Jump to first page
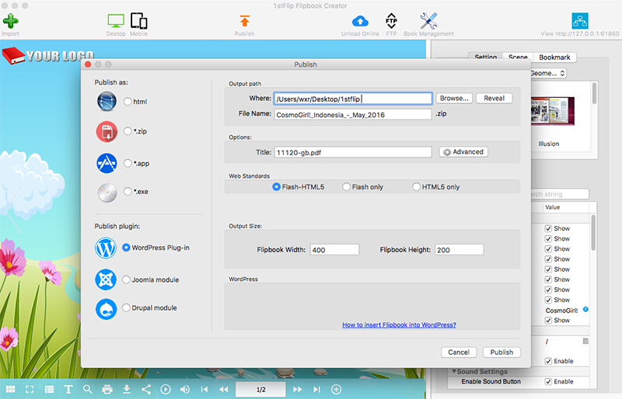 [204, 390]
